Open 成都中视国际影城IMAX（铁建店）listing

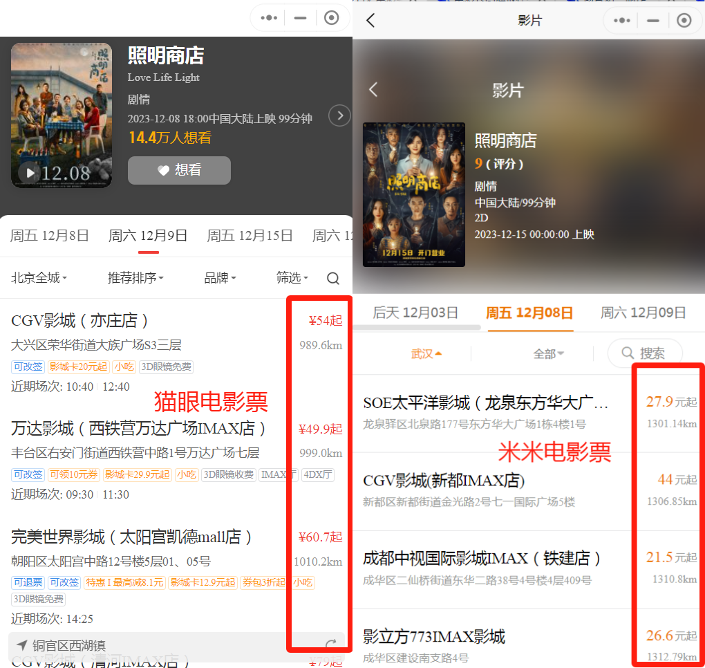click(529, 570)
